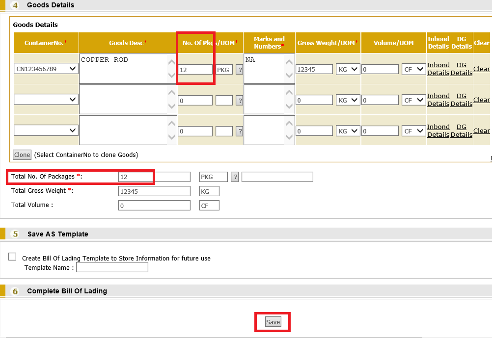Open empty ContainerNo dropdown in third row

[46, 130]
